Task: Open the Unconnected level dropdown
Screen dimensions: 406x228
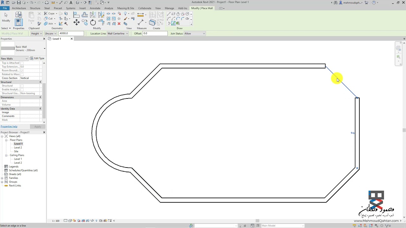Action: (50, 34)
